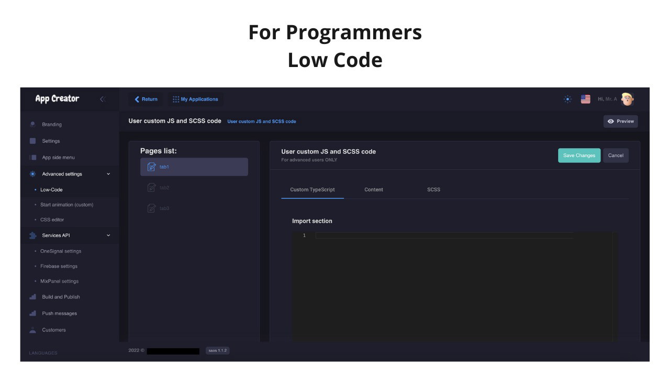
Task: Collapse the Services API section
Action: 108,236
